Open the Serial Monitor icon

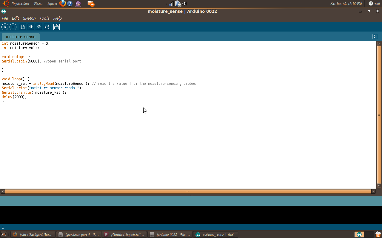pos(57,27)
